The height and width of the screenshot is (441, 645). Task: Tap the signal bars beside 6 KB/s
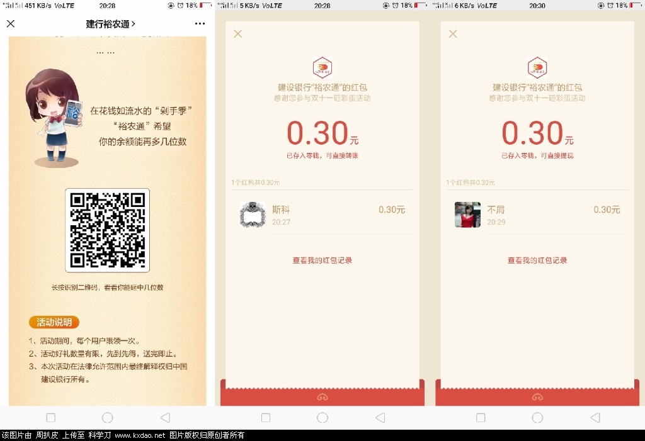tap(442, 5)
